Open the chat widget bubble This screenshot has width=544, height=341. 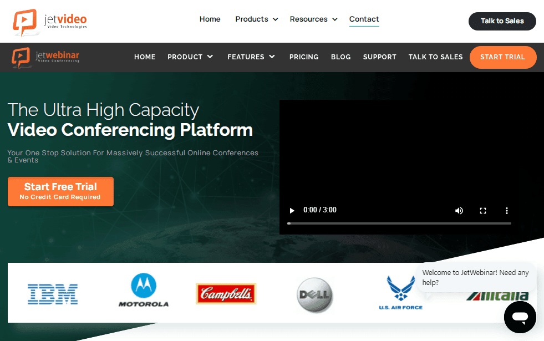click(520, 317)
